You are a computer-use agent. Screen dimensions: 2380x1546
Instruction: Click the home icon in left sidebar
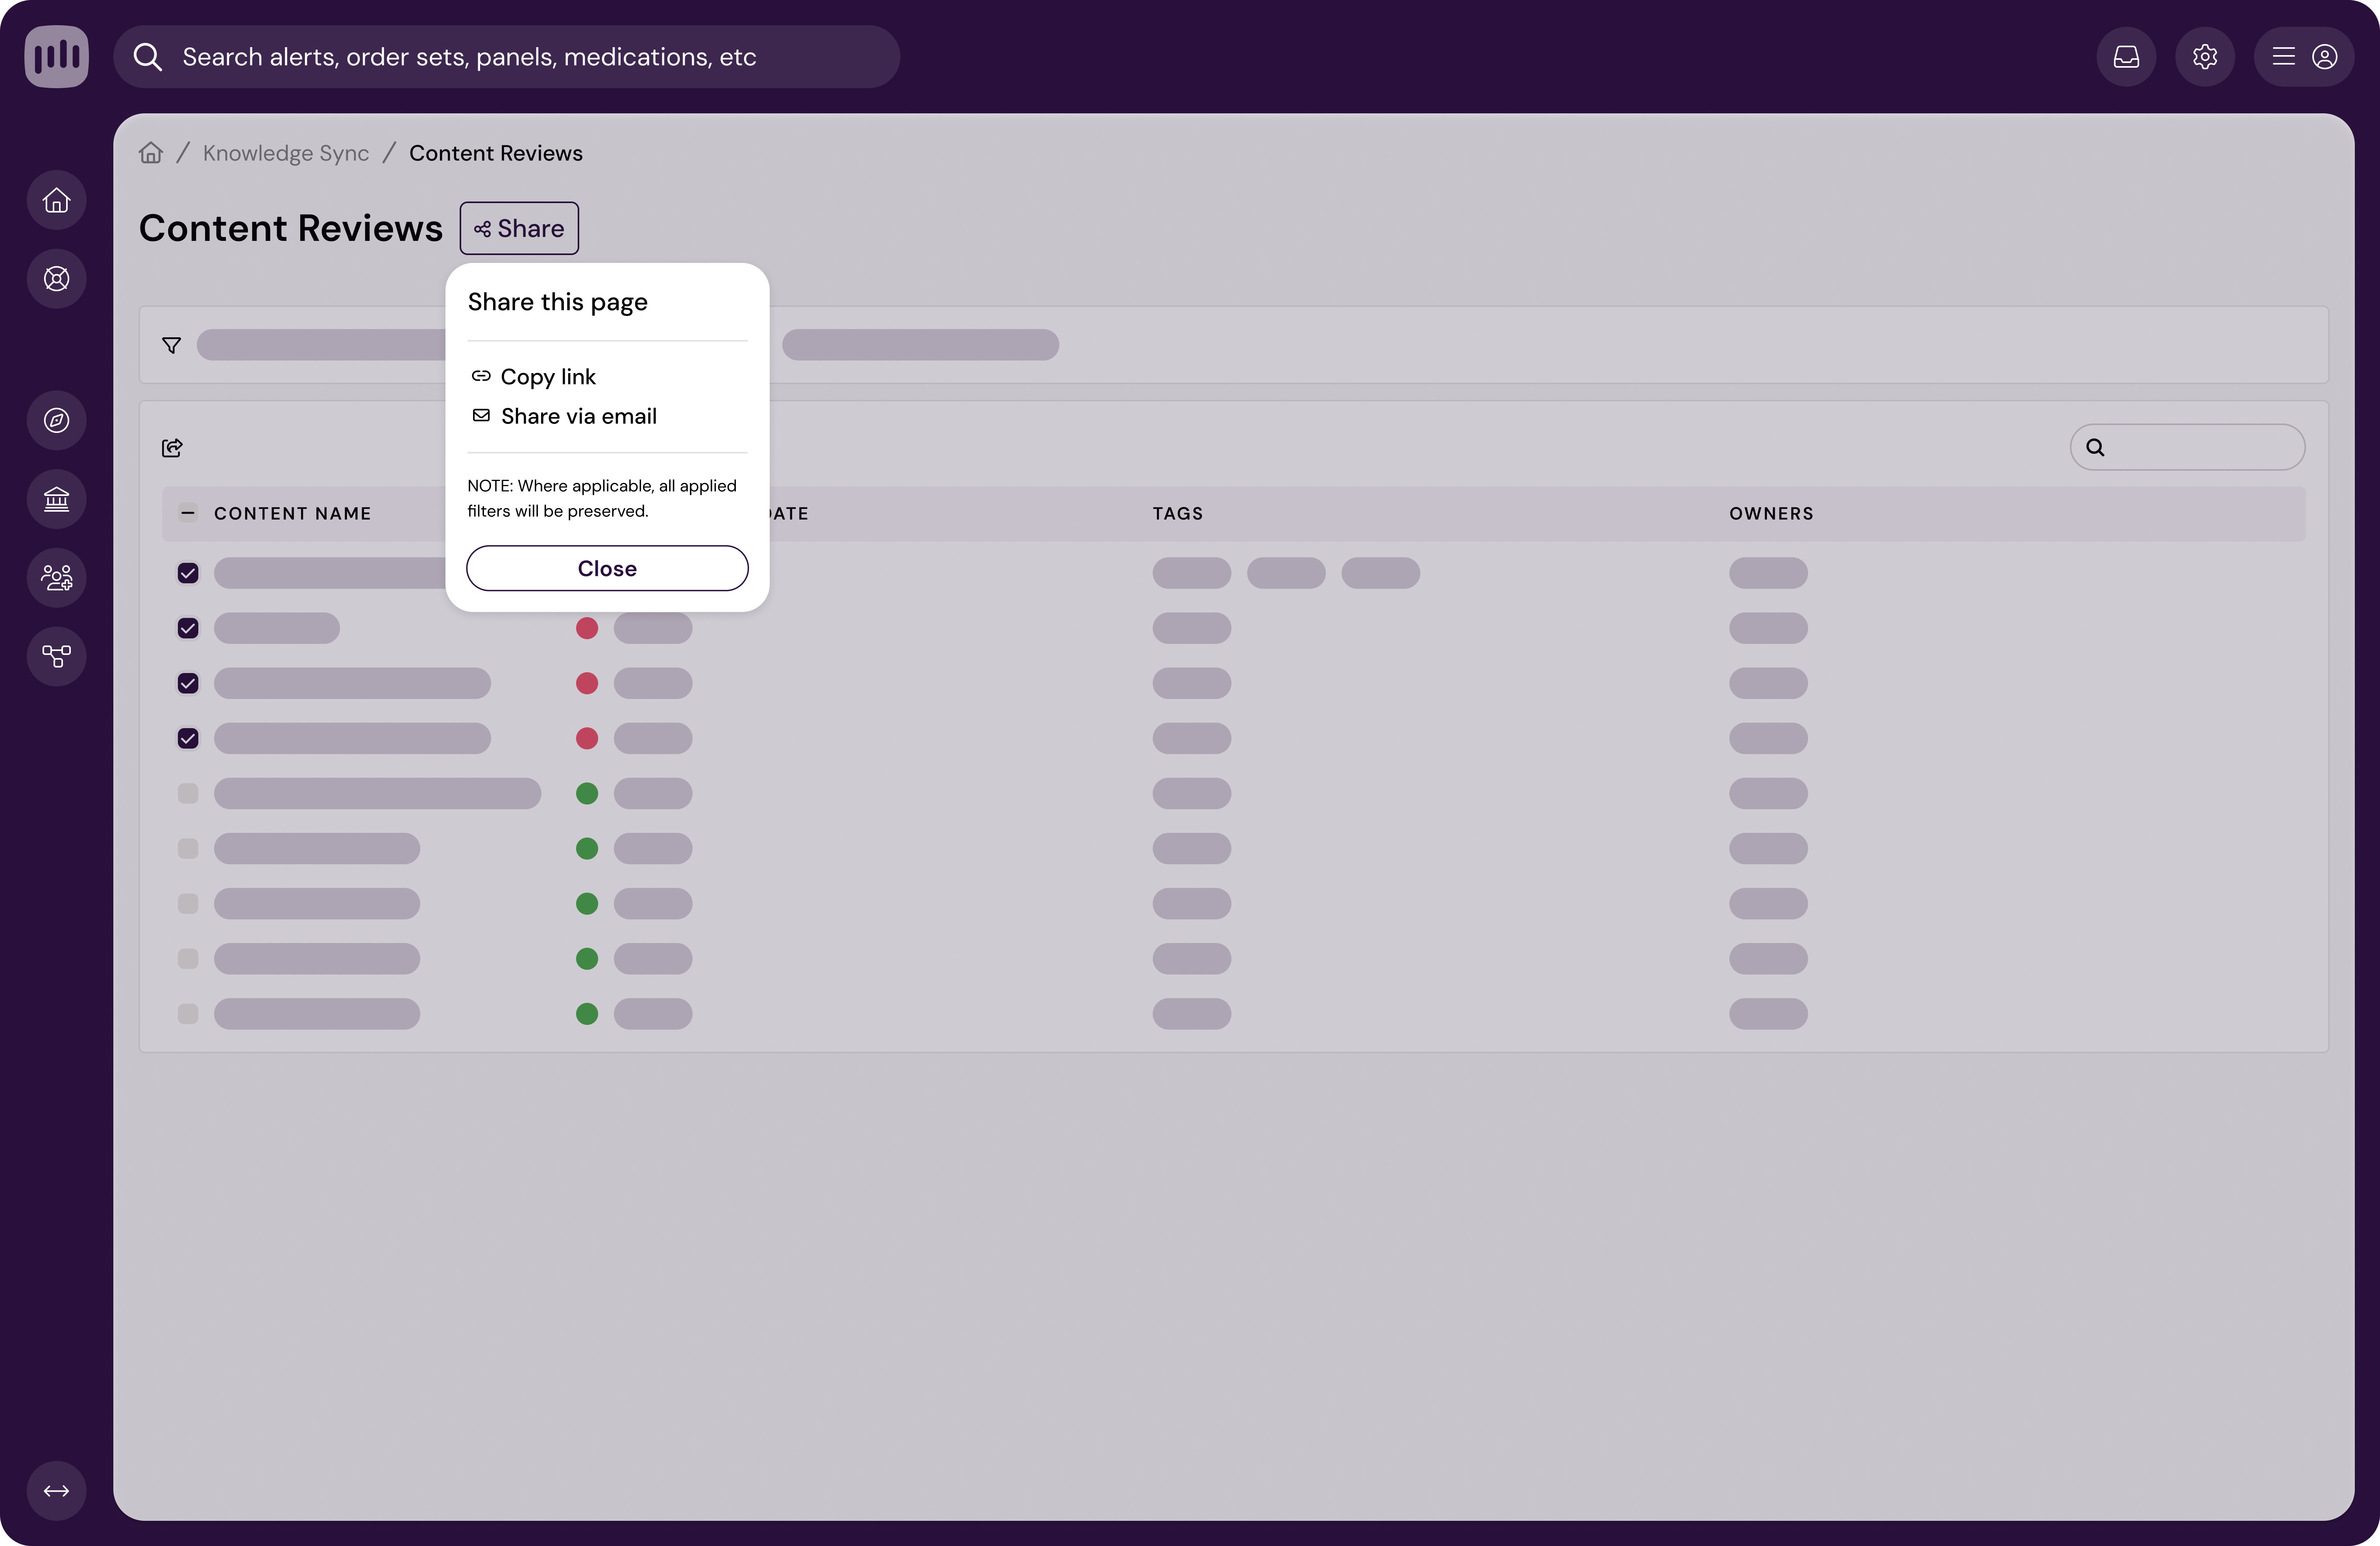56,200
